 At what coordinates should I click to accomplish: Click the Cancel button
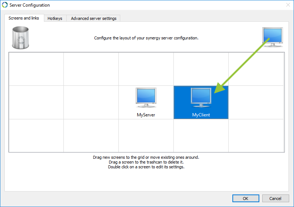(x=276, y=199)
